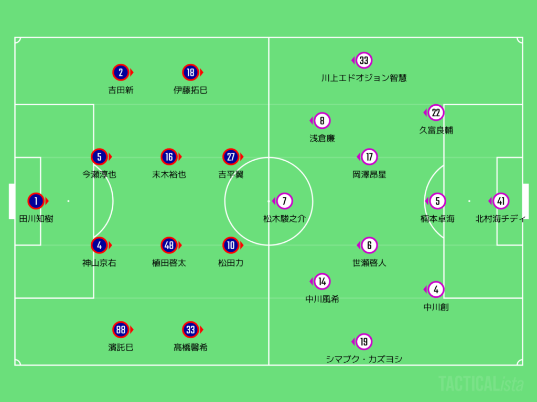The height and width of the screenshot is (402, 537).
Task: Click the blue goalkeeper marker number 1
Action: click(x=36, y=201)
